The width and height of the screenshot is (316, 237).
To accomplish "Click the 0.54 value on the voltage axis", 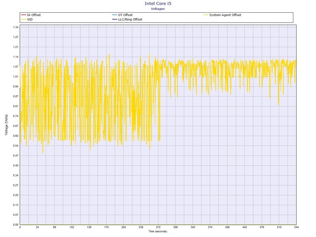I will click(16, 145).
